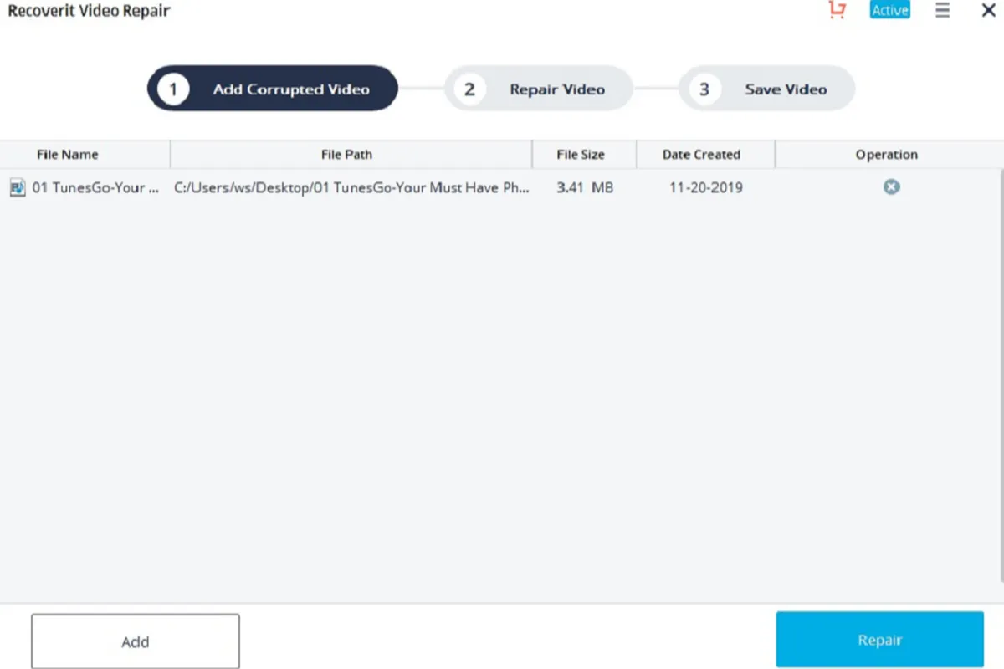Click the Add button
Screen dimensions: 1004x669
tap(136, 641)
